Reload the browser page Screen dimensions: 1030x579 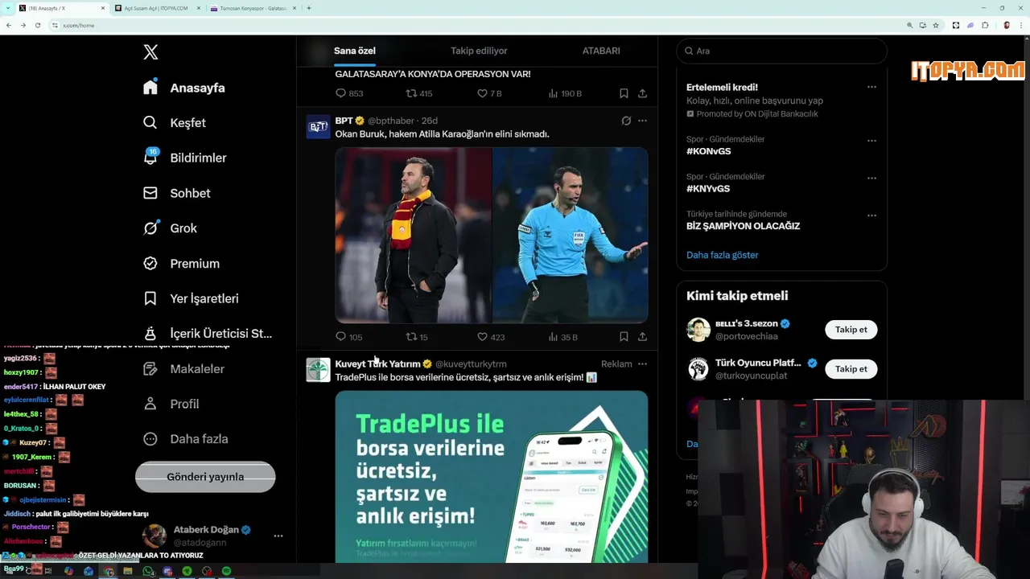coord(37,25)
